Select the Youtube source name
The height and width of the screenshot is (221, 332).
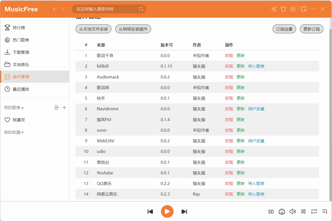[105, 173]
